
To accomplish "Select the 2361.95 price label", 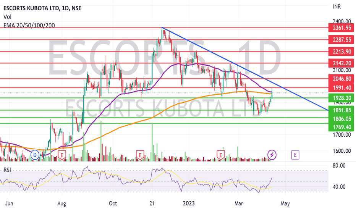I will (341, 28).
